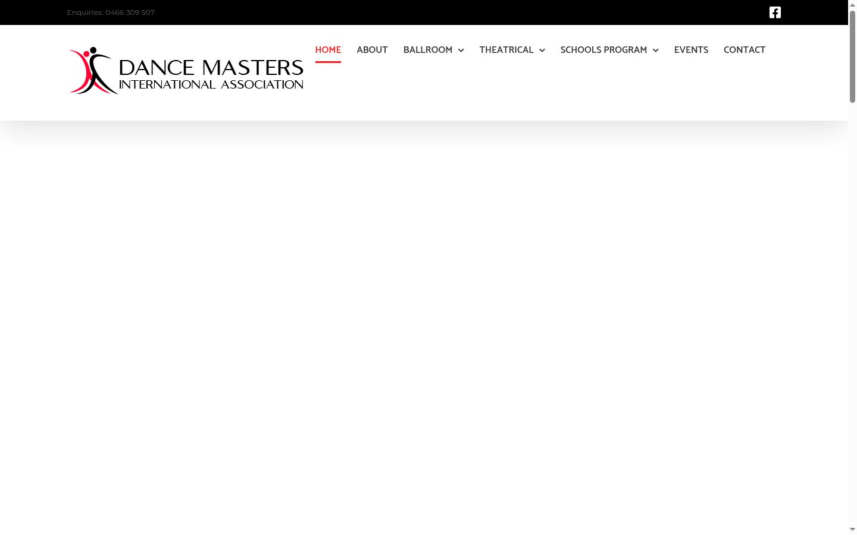Open the ABOUT page
This screenshot has height=535, width=857.
pyautogui.click(x=372, y=50)
